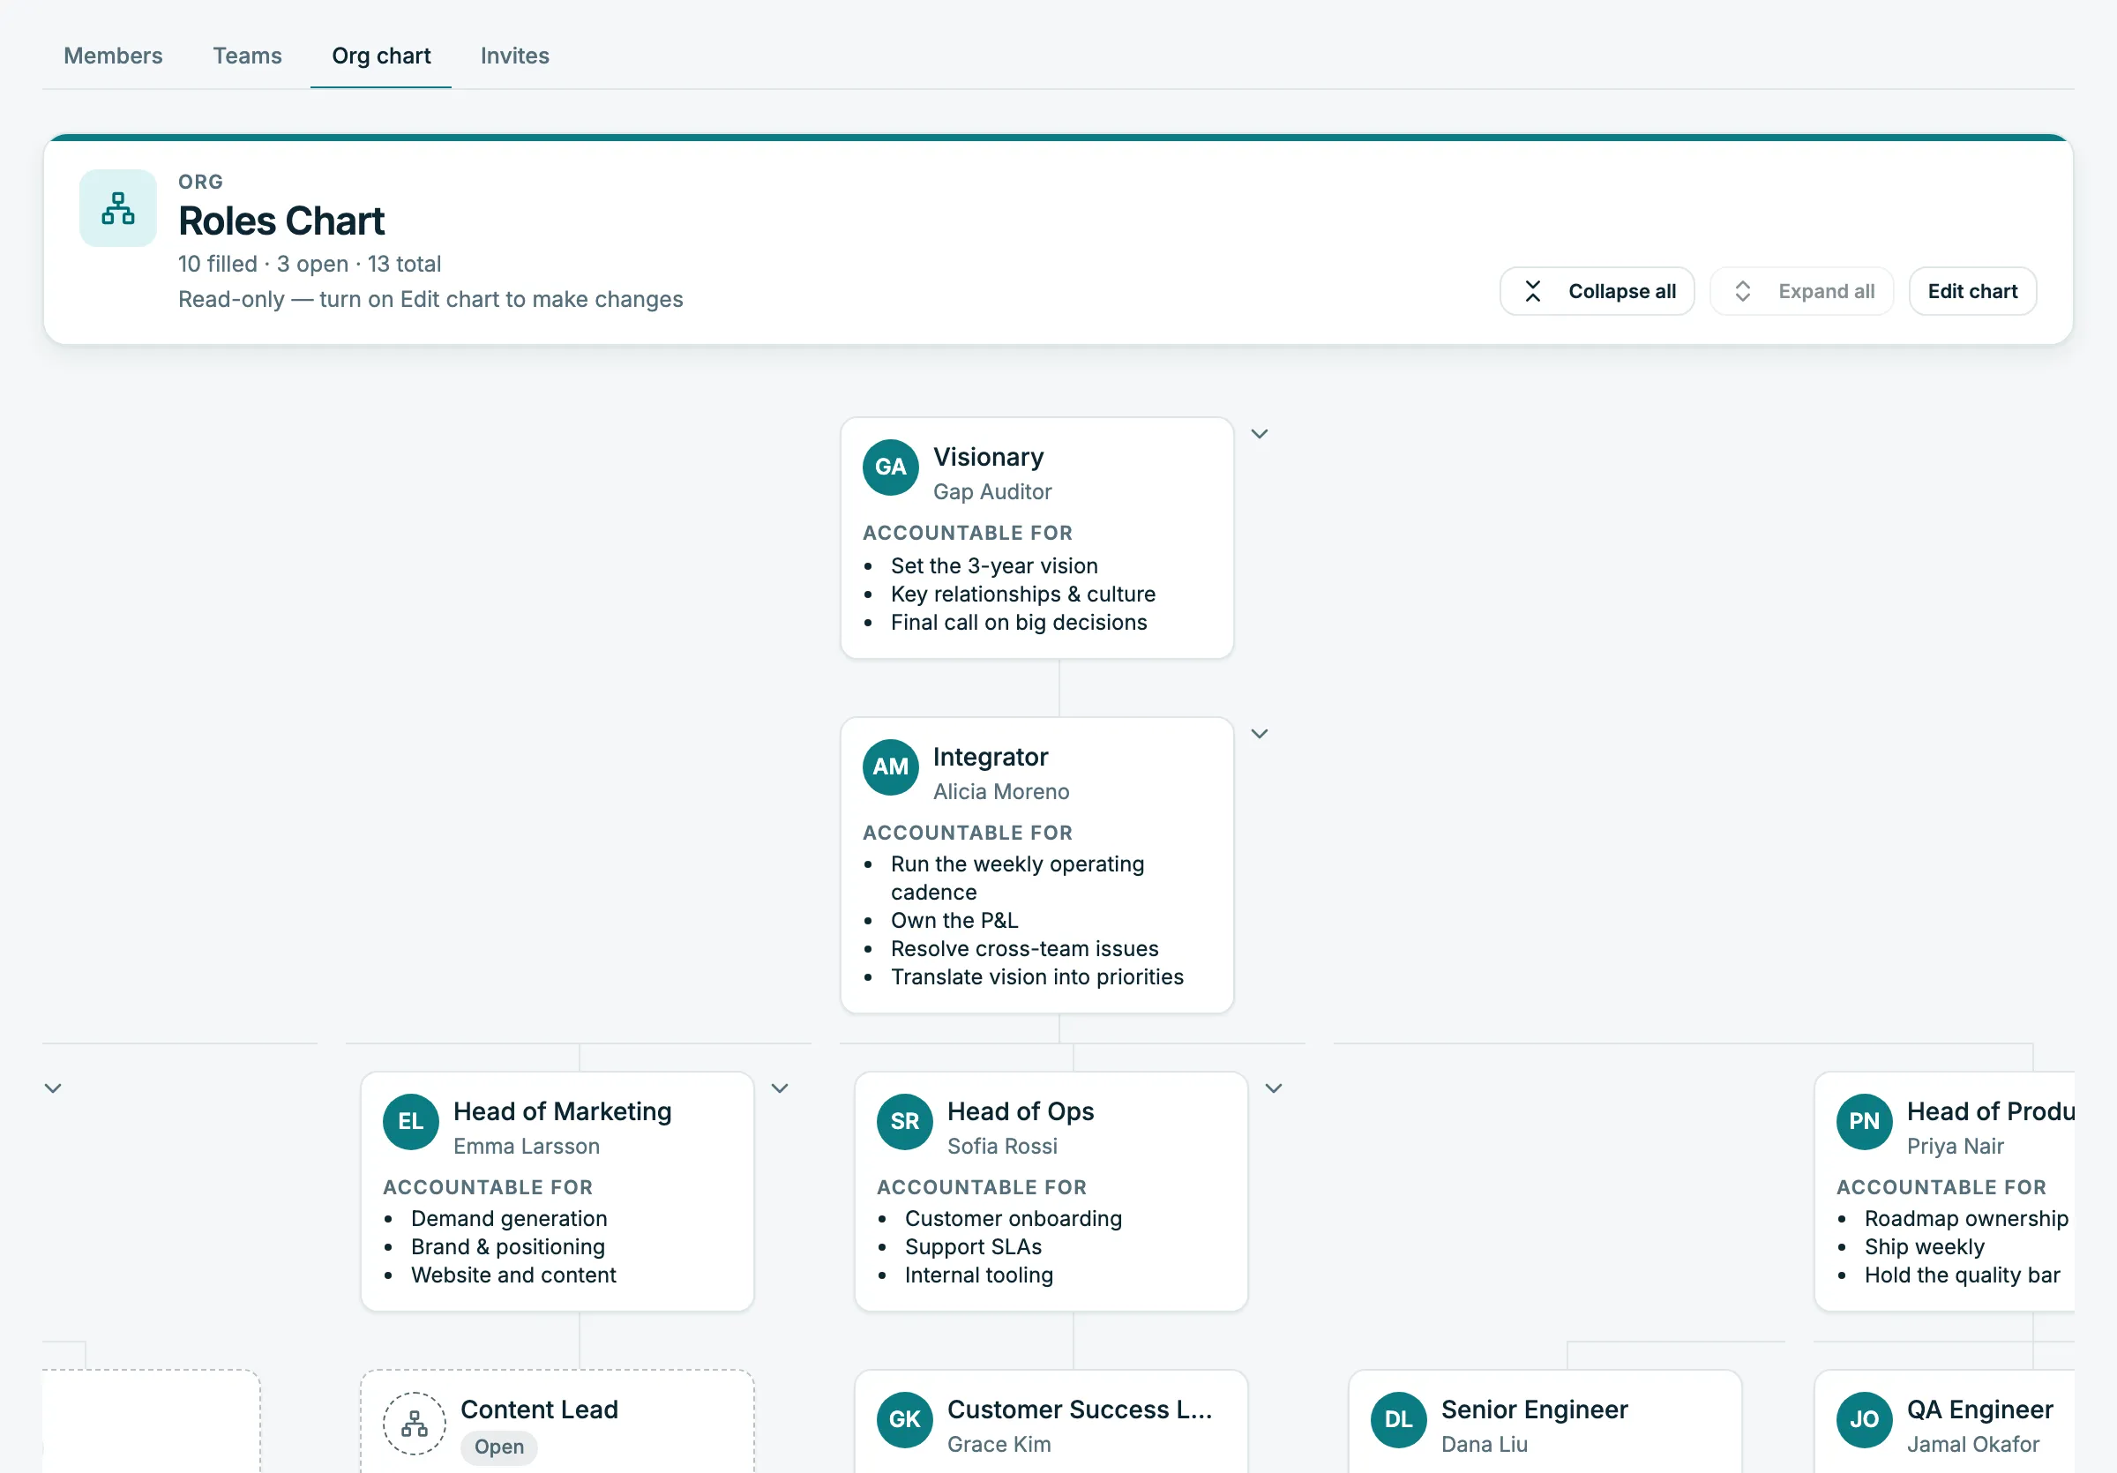Go to the Invites tab
2117x1473 pixels.
coord(514,56)
